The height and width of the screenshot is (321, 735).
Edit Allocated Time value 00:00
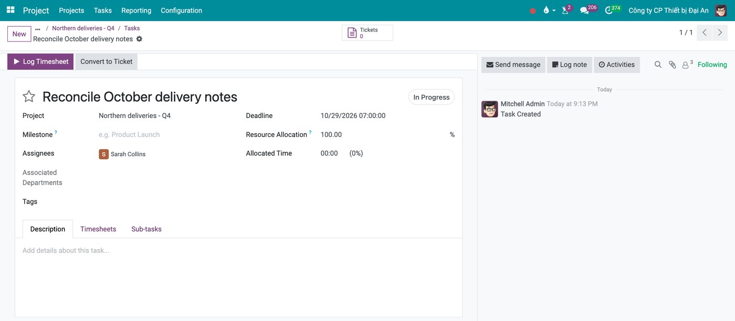(x=329, y=153)
